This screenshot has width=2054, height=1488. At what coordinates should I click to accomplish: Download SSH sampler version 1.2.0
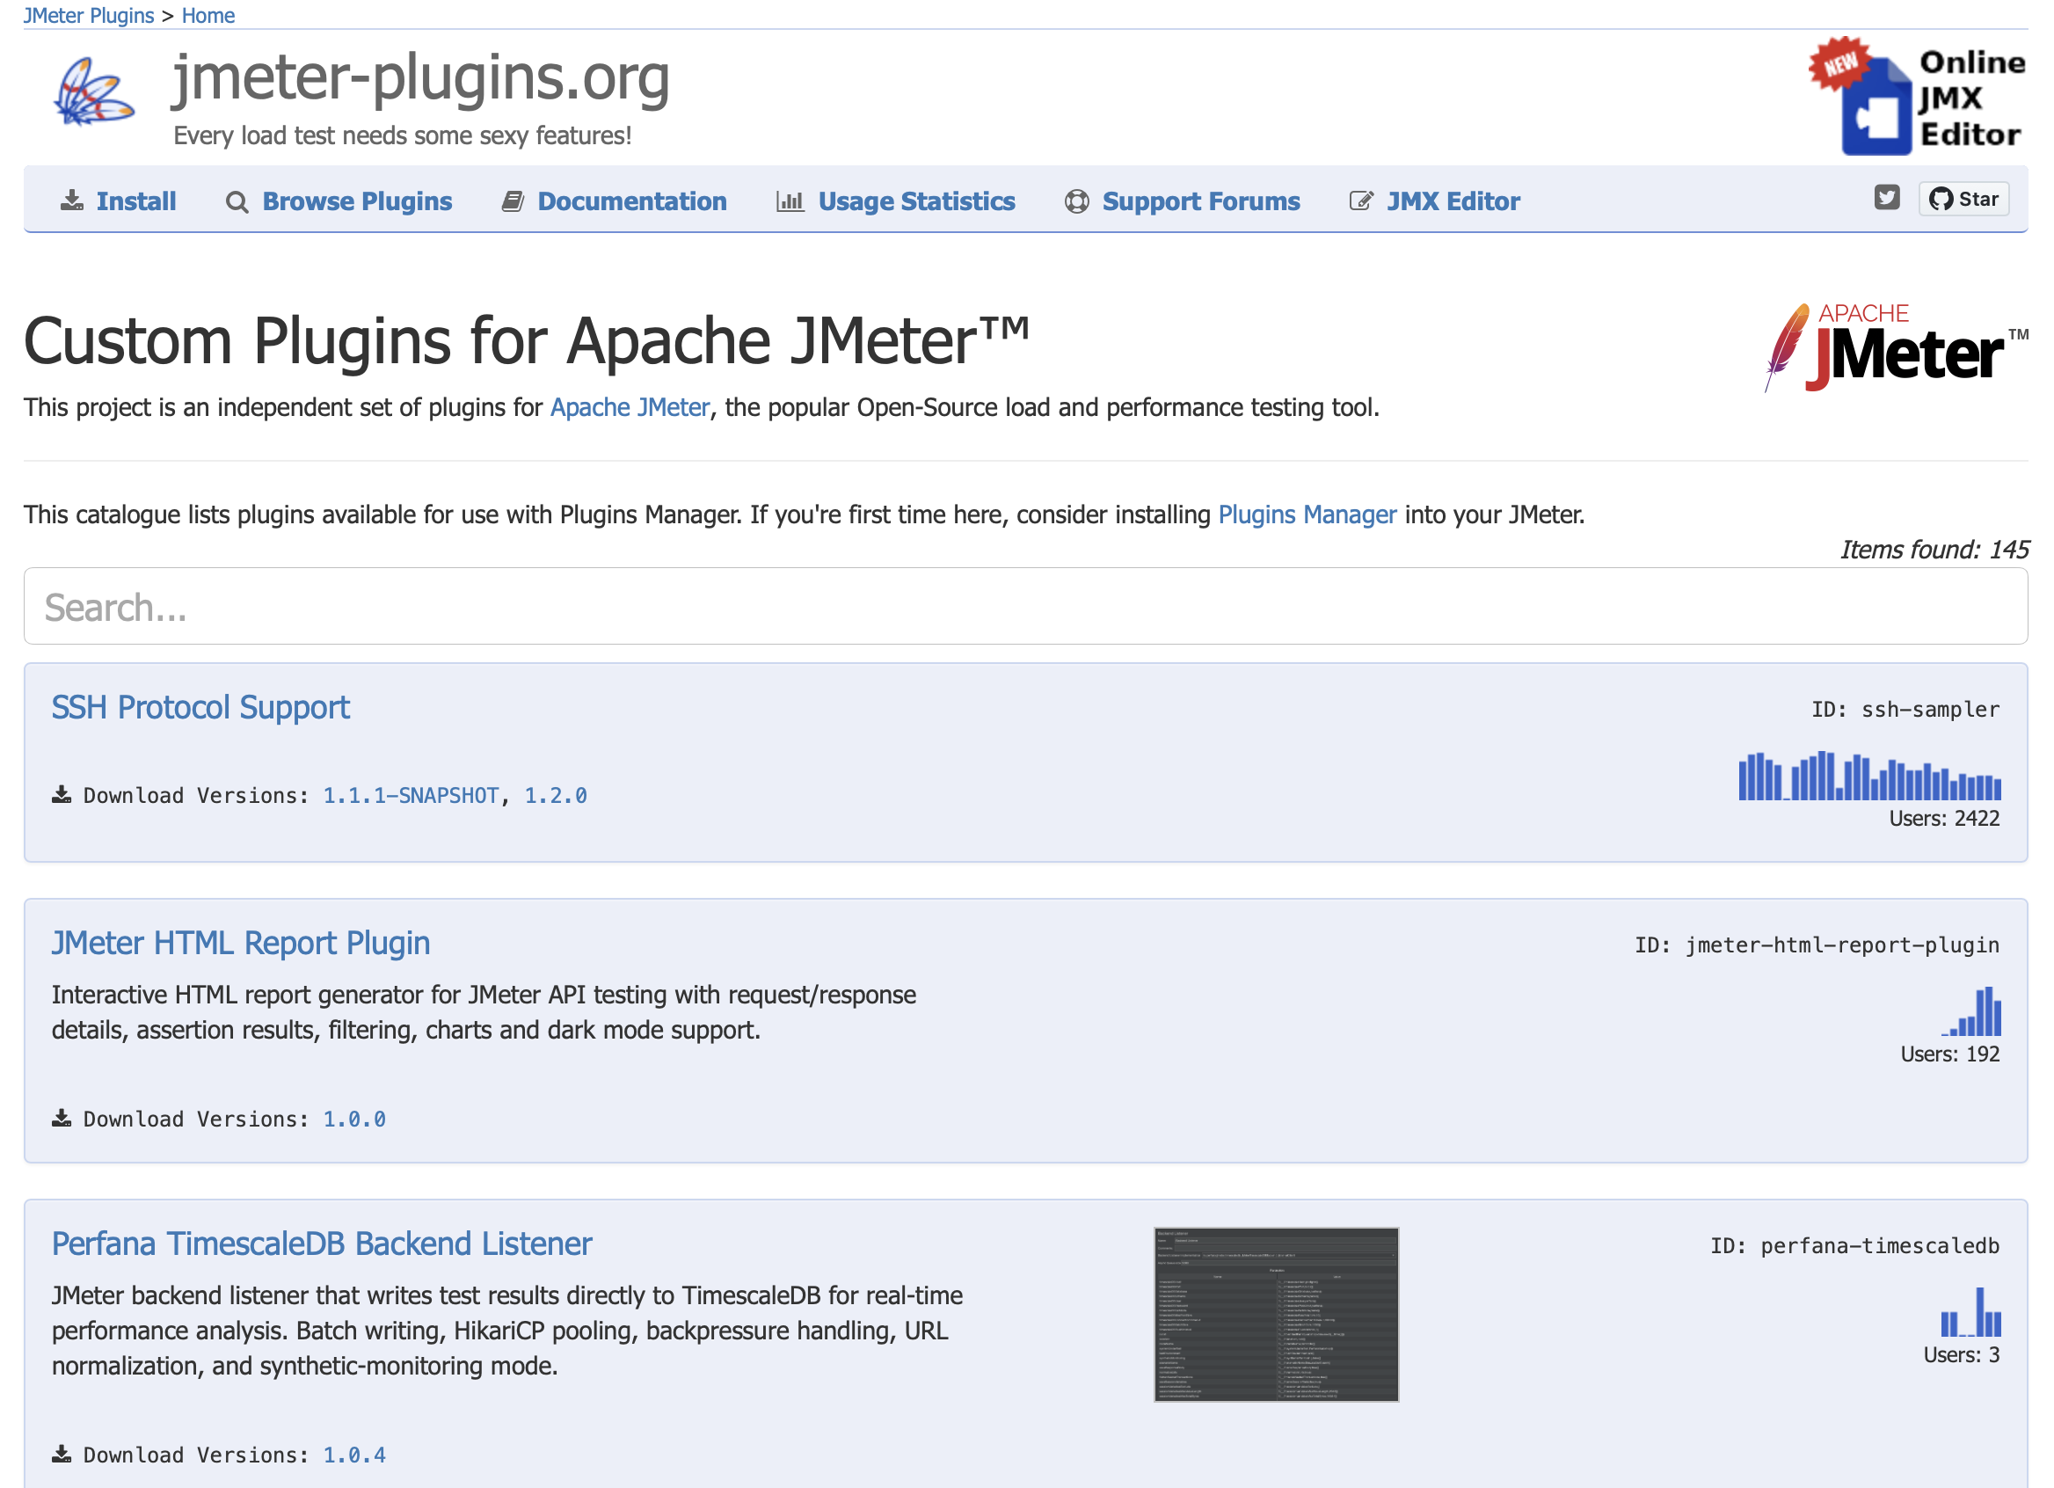pos(556,795)
